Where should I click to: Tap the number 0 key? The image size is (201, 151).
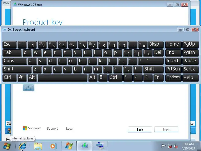pos(123,45)
